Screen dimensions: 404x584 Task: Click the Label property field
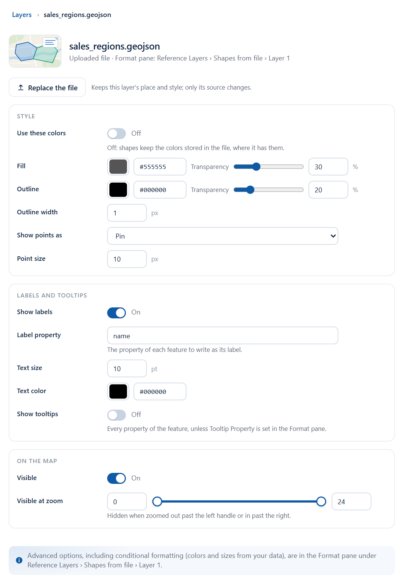(x=222, y=336)
